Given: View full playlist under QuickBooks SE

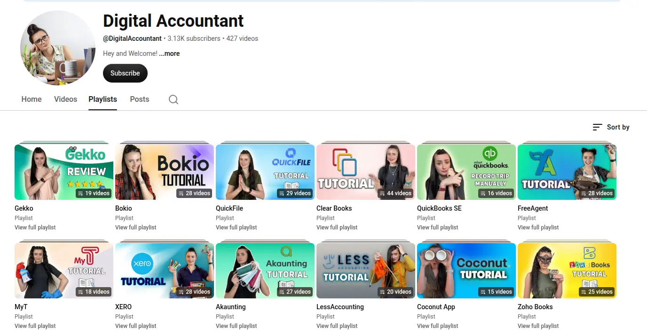Looking at the screenshot, I should point(438,228).
